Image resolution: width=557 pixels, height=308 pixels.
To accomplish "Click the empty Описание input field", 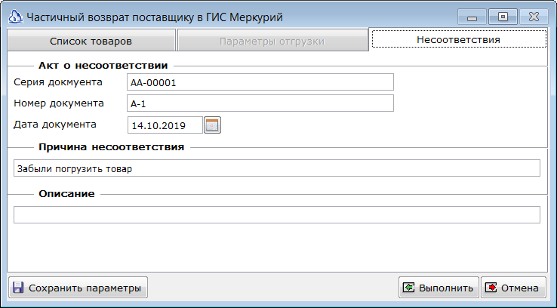I will point(277,214).
